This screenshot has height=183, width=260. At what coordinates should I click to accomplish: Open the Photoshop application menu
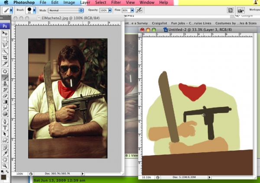click(24, 3)
